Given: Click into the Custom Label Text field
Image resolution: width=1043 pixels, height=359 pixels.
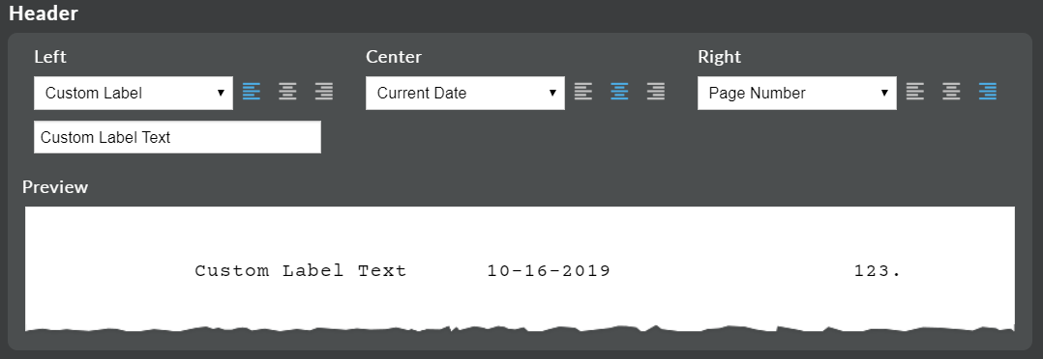Looking at the screenshot, I should pos(178,137).
